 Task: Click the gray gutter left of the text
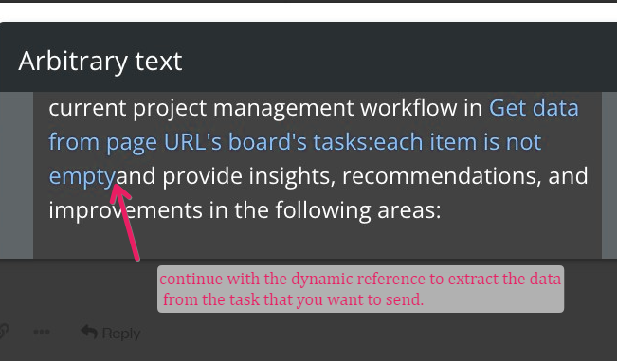(x=16, y=175)
